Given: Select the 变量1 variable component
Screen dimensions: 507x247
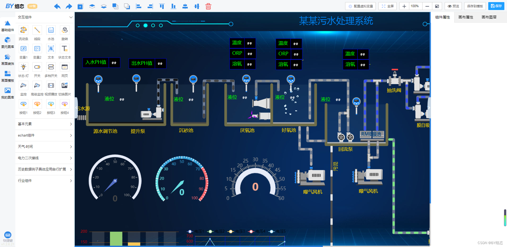Looking at the screenshot, I should tap(24, 49).
